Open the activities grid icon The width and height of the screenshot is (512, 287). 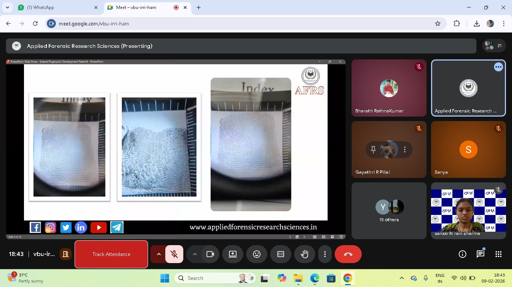click(x=499, y=254)
